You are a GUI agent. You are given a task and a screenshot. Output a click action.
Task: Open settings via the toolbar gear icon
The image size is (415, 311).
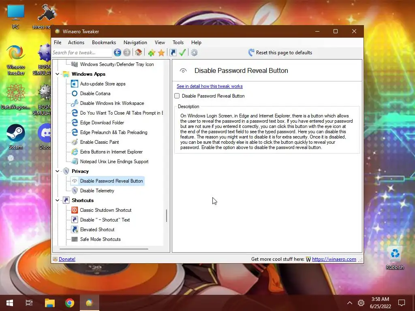point(194,53)
